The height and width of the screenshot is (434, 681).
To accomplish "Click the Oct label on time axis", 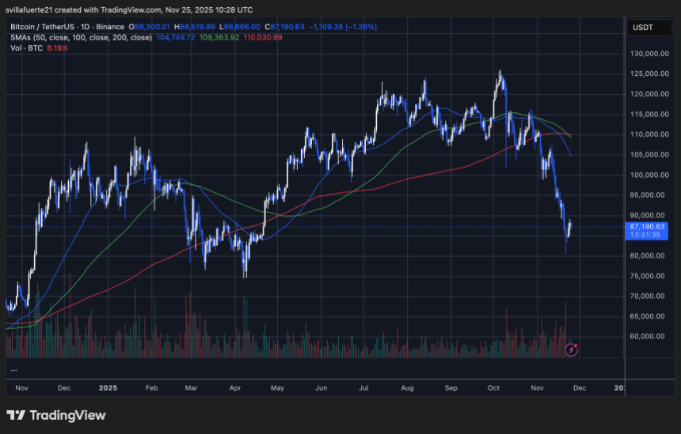I will 493,388.
